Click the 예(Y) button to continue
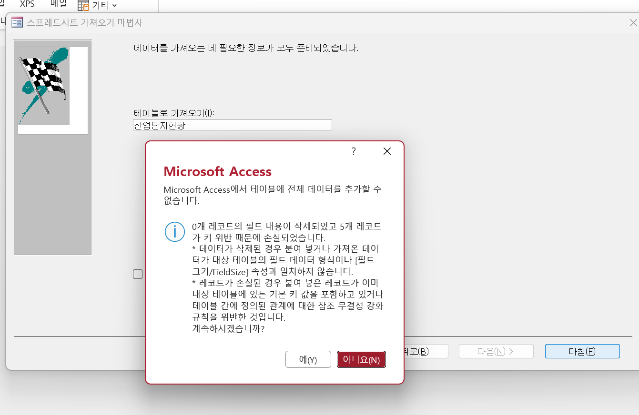 pyautogui.click(x=308, y=360)
